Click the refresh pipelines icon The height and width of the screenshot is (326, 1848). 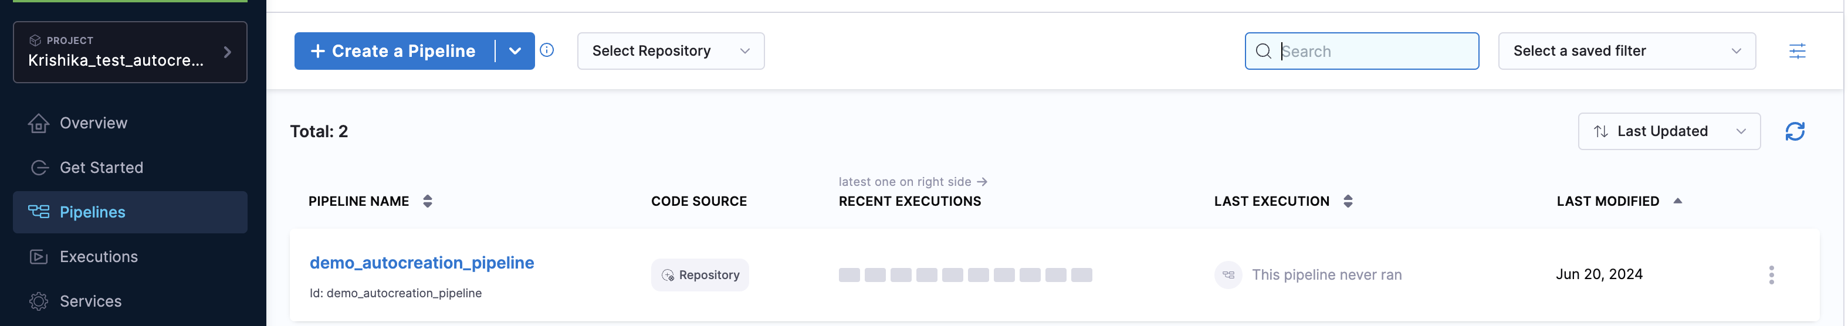pos(1794,132)
